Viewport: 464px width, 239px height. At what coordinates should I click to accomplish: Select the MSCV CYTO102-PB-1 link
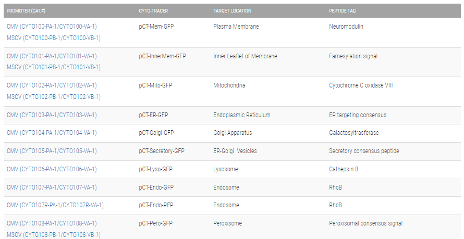(54, 97)
